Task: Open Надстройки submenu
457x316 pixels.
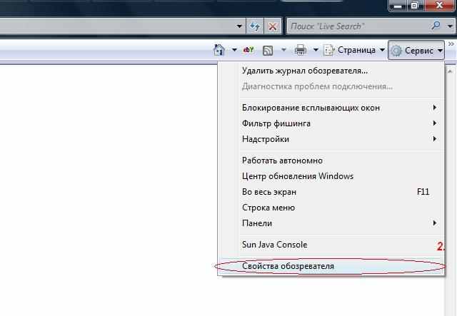Action: click(x=331, y=139)
